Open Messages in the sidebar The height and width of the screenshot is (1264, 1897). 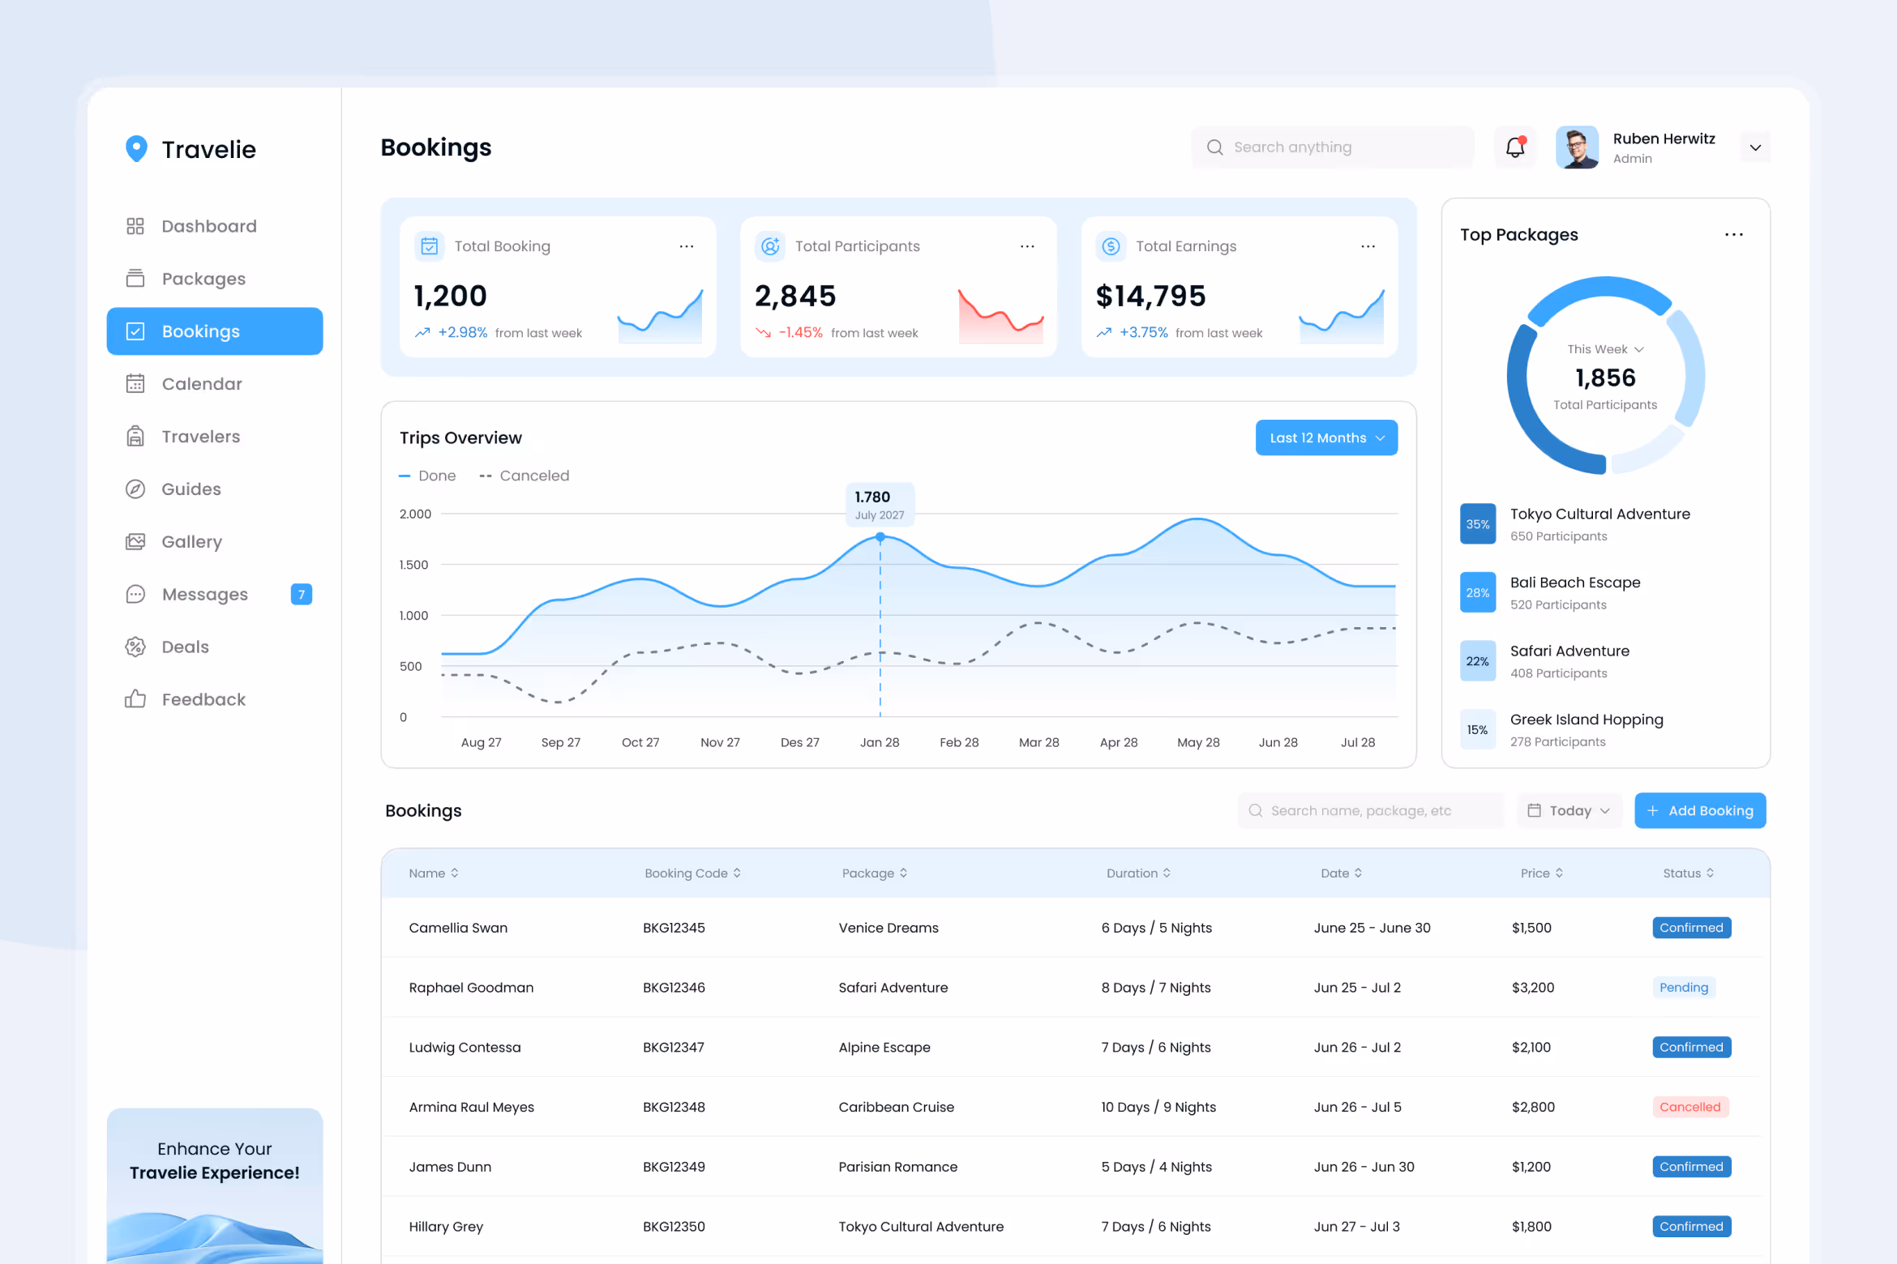(204, 594)
